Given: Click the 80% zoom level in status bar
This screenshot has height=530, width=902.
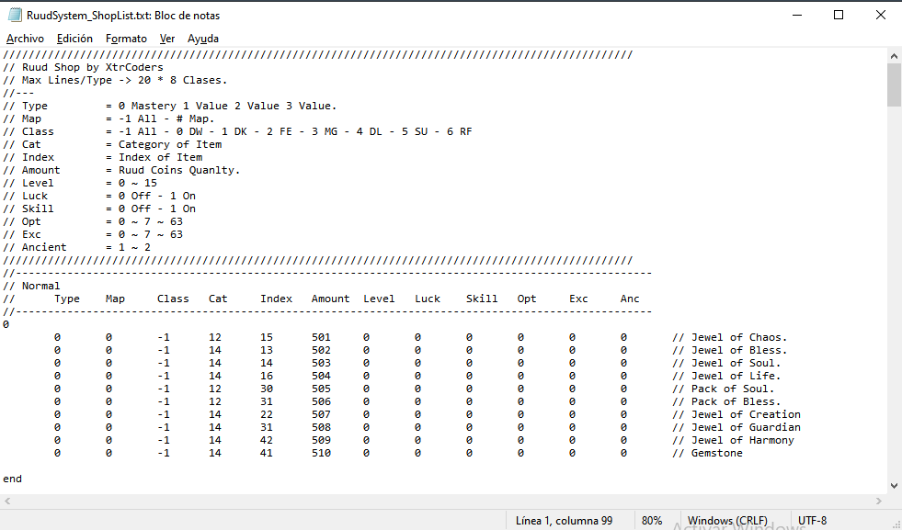Looking at the screenshot, I should tap(652, 521).
